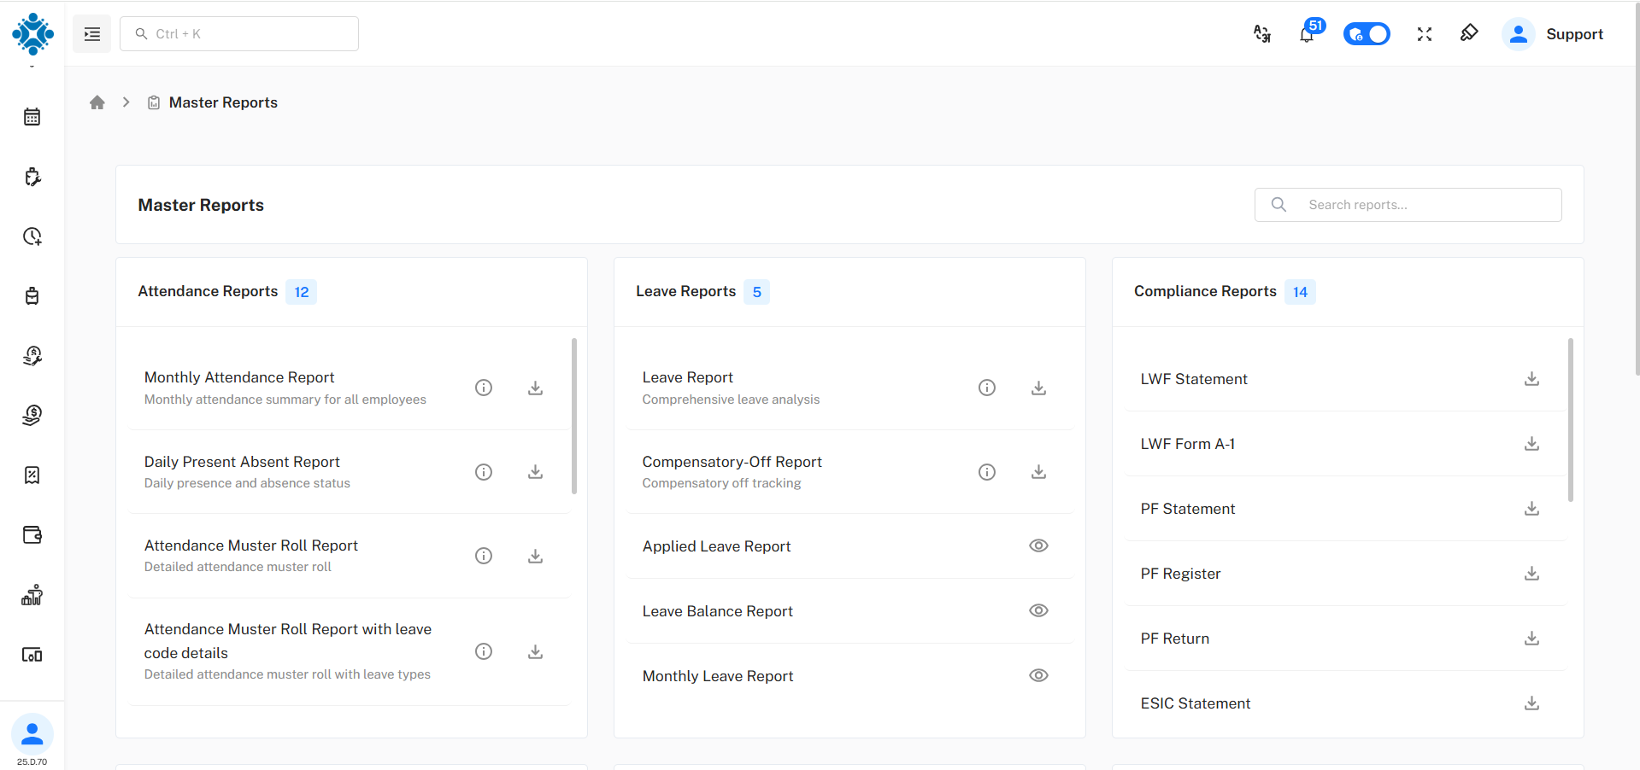Show info for Daily Present Absent Report
Image resolution: width=1640 pixels, height=770 pixels.
[x=484, y=472]
